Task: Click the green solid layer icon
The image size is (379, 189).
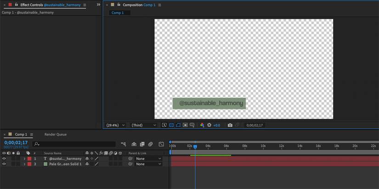Action: pos(45,164)
